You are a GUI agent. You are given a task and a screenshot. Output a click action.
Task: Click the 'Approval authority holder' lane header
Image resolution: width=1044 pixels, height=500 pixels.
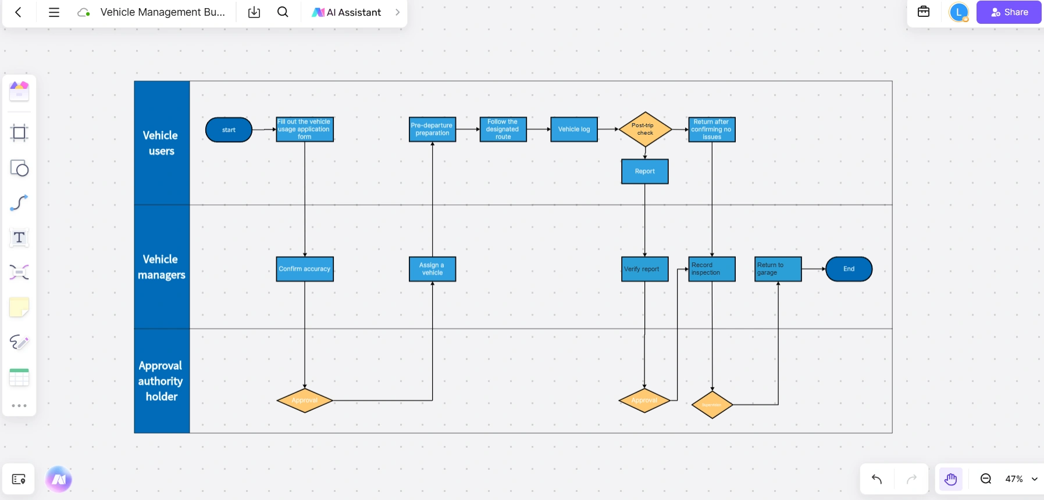[x=162, y=381]
